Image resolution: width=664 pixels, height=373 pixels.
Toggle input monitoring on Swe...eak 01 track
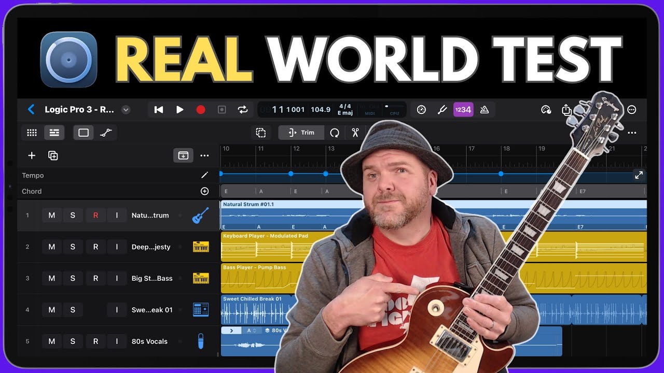(117, 310)
